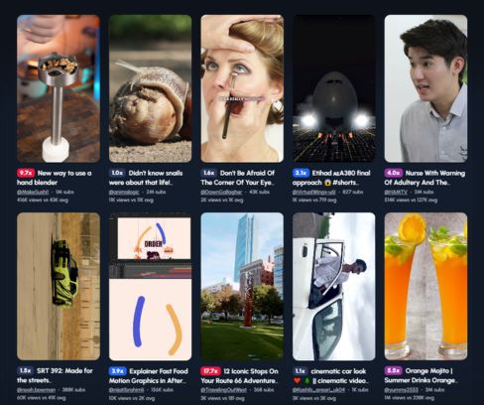Open the cinematic car look thumbnail
The image size is (484, 405).
[334, 286]
